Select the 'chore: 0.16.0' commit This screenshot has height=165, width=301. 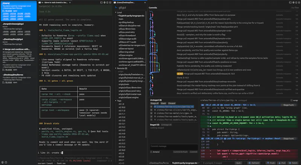point(182,78)
